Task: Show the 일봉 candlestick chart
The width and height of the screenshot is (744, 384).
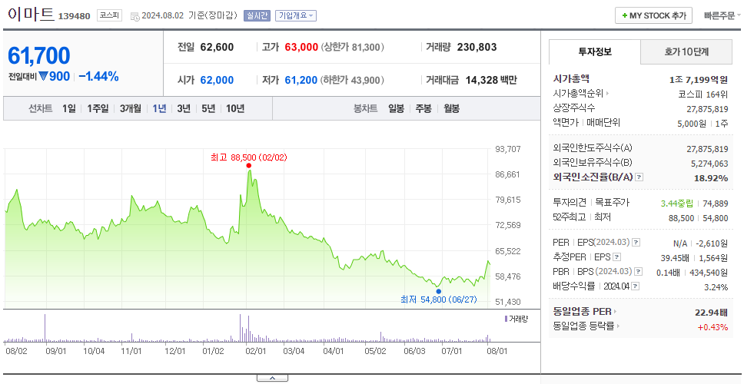Action: (396, 108)
